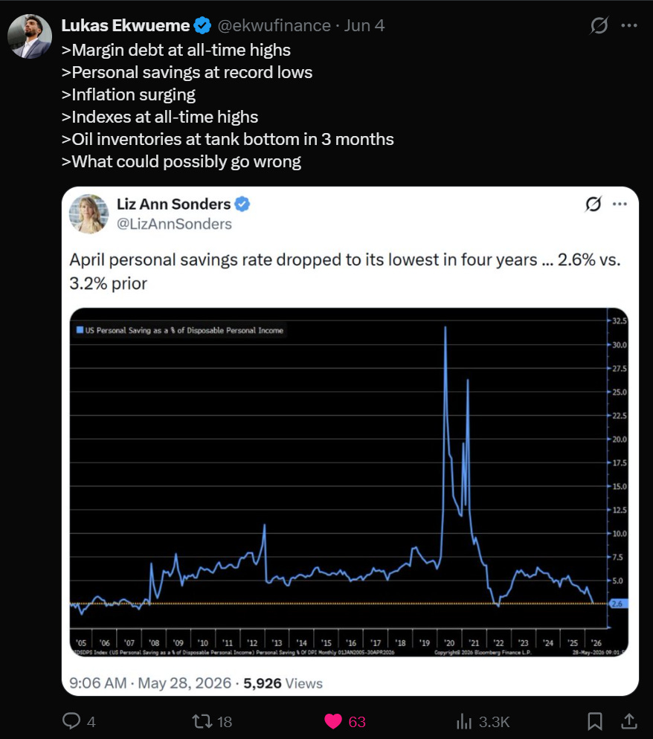Open Lukas Ekwueme's profile avatar

click(x=30, y=36)
